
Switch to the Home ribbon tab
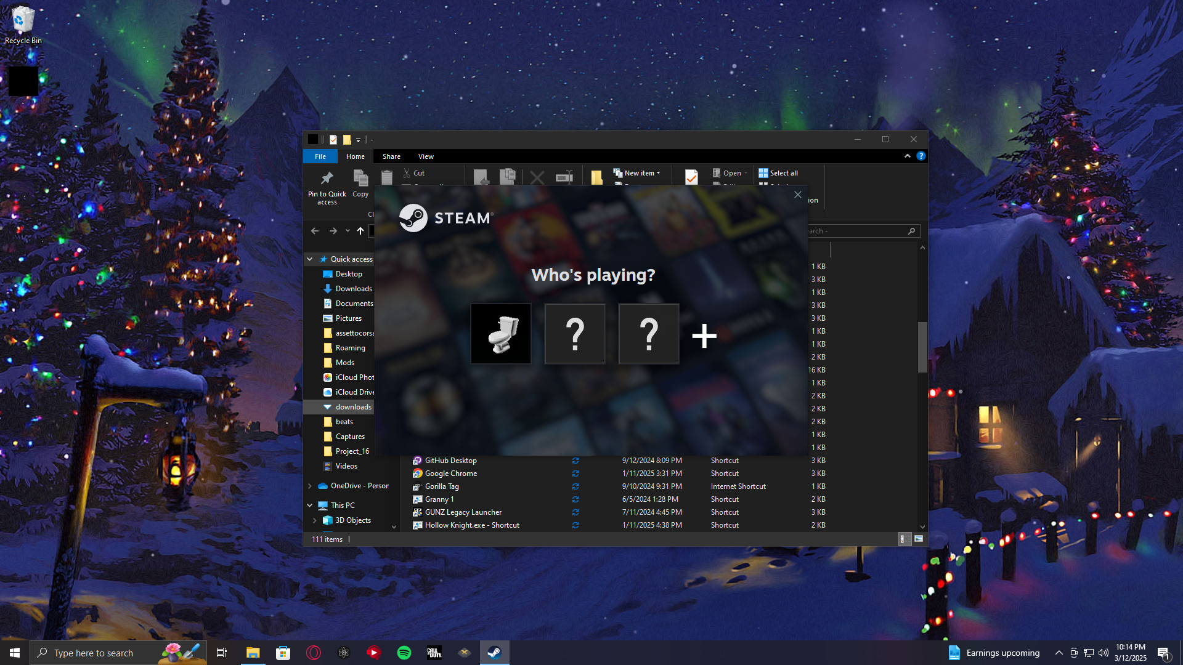click(356, 156)
